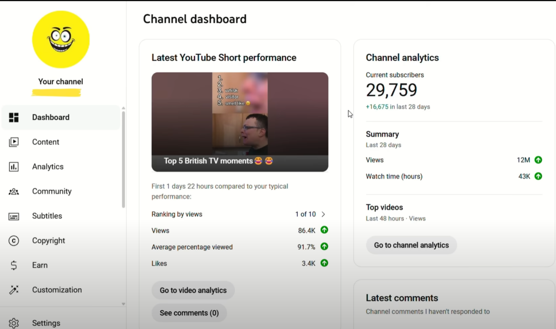
Task: Expand Ranking by views with the chevron
Action: coord(323,214)
